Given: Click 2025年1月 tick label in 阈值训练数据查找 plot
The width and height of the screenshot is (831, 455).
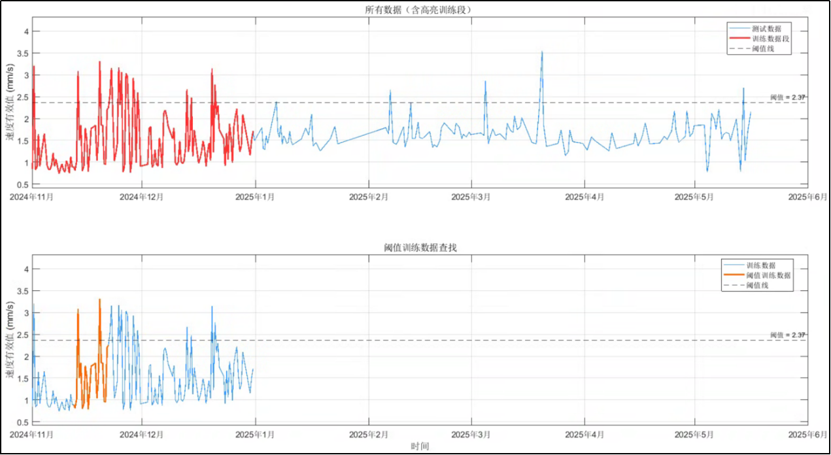Looking at the screenshot, I should pyautogui.click(x=256, y=433).
